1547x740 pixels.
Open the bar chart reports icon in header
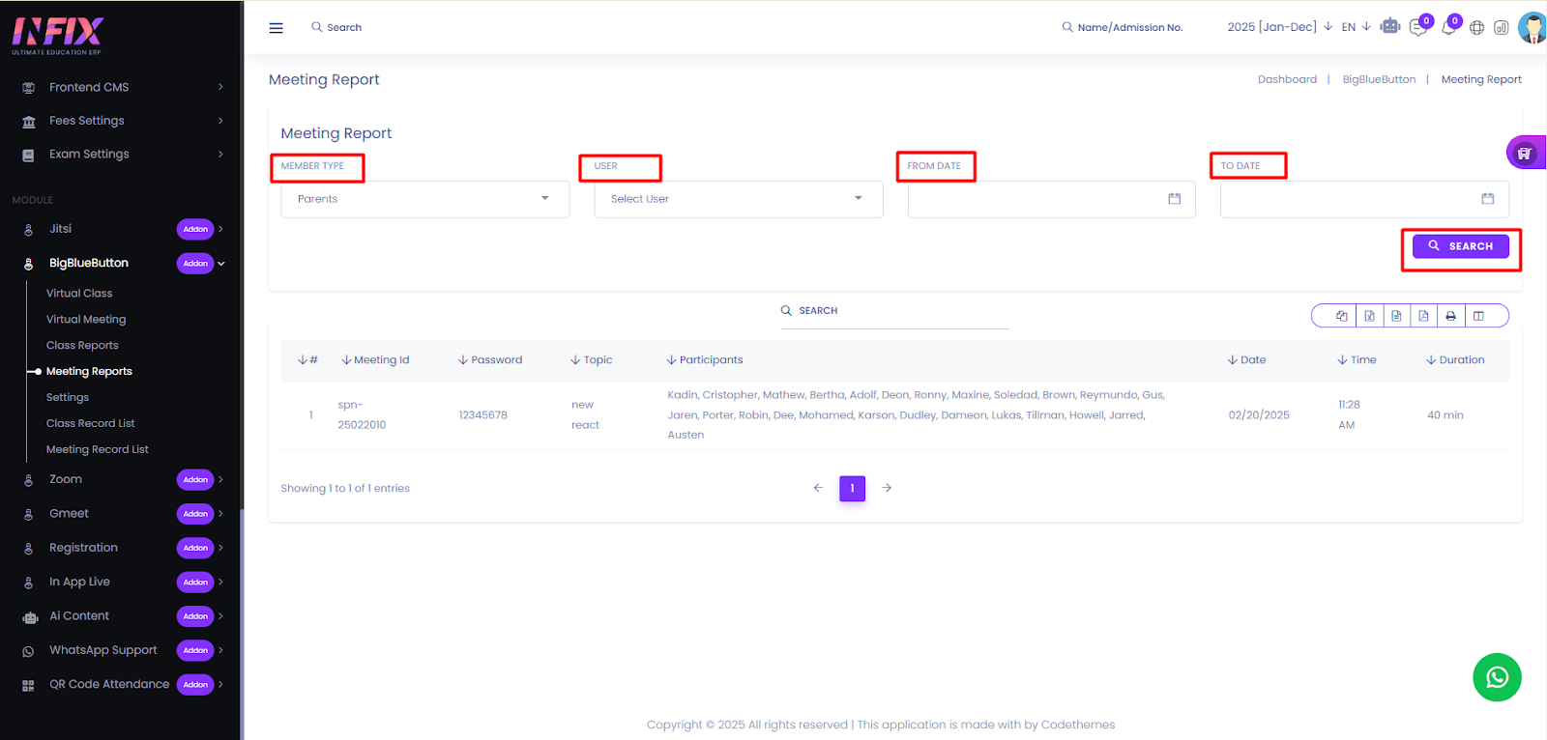pyautogui.click(x=1502, y=28)
